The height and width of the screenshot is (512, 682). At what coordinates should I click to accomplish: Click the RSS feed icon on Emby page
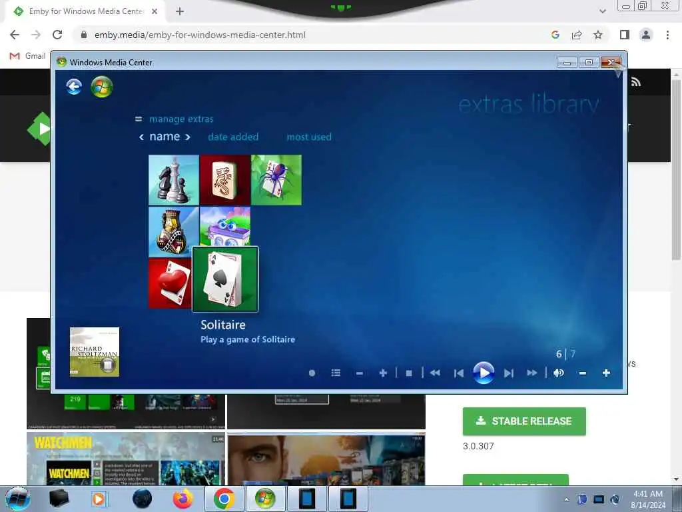click(636, 82)
